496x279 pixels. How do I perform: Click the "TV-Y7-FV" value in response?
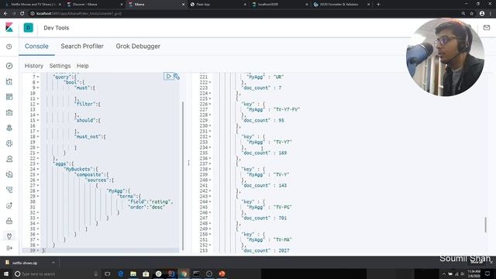pyautogui.click(x=286, y=109)
